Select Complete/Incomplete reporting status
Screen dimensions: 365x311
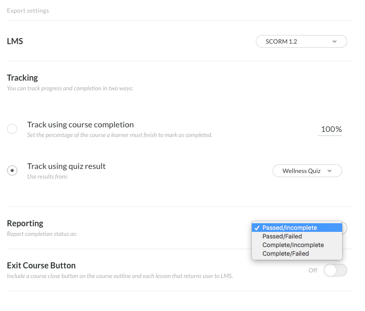(x=293, y=245)
